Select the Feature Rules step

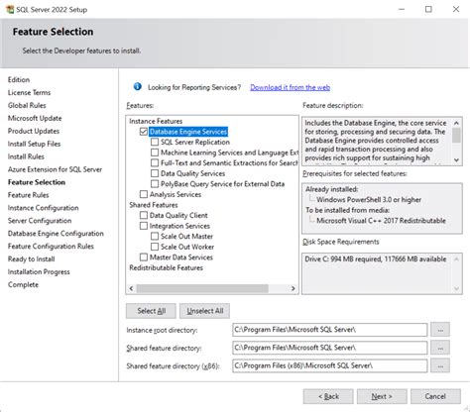[28, 195]
